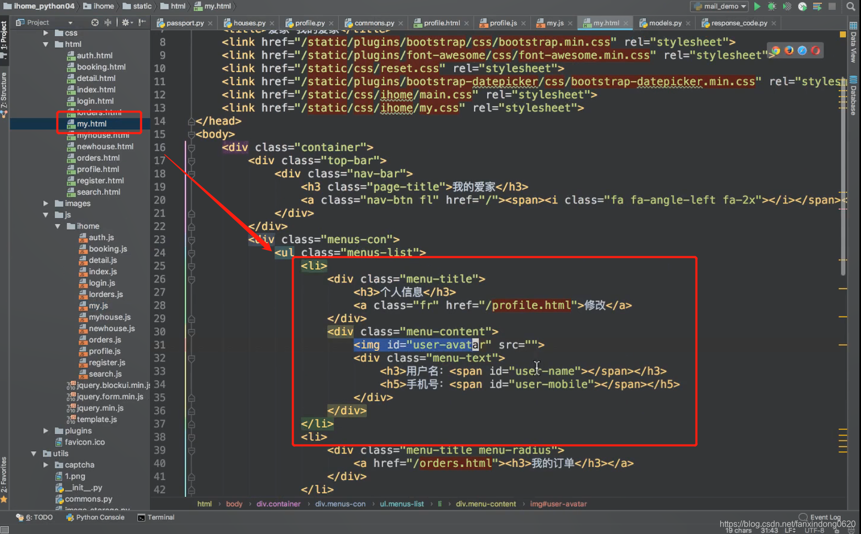Click the concurrency diagram run icon
The height and width of the screenshot is (534, 861).
[817, 6]
